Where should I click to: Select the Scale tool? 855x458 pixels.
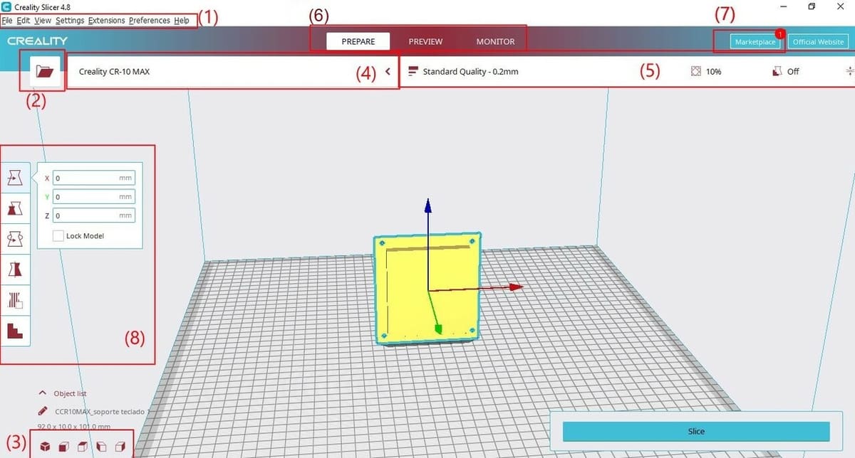[x=15, y=208]
